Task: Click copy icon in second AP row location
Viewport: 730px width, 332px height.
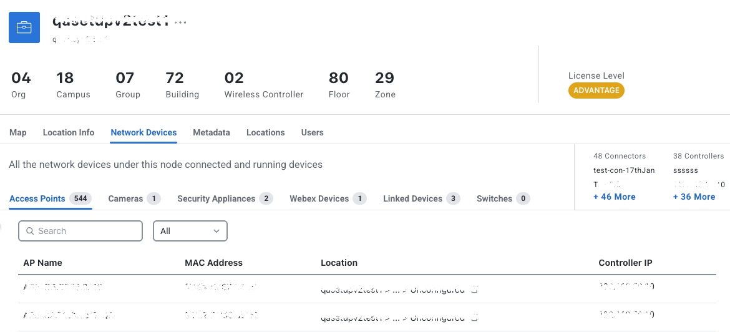Action: pos(474,318)
